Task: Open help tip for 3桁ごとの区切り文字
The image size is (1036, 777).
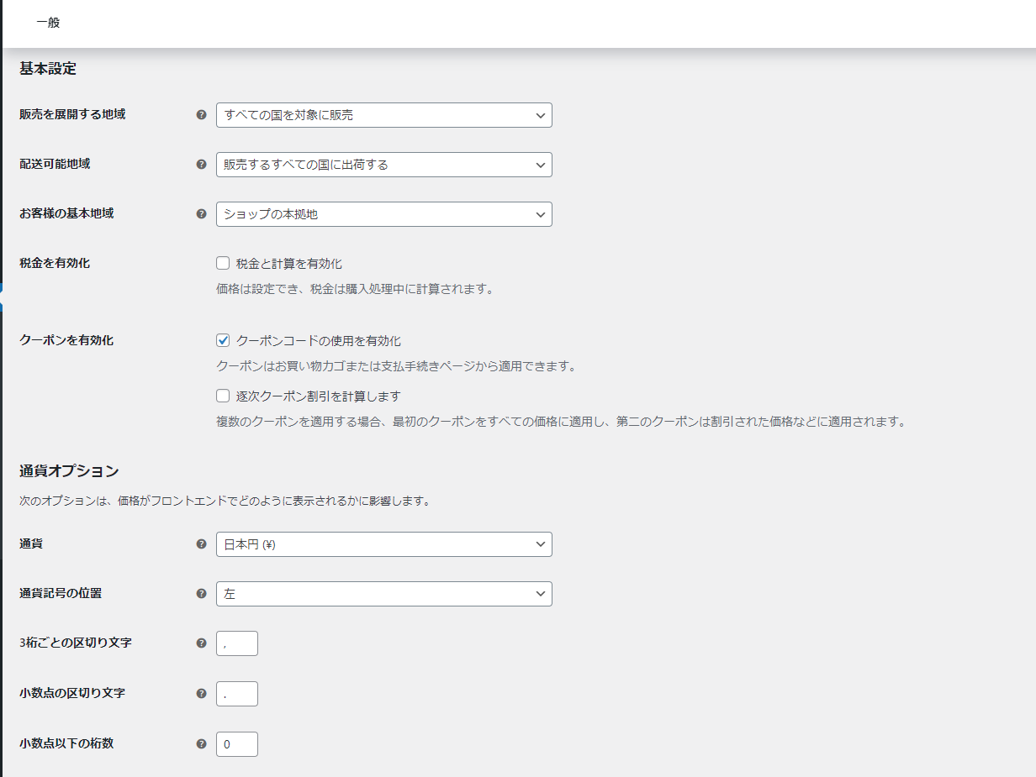Action: click(201, 643)
